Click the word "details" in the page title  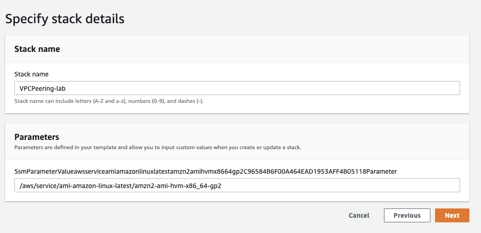[104, 19]
